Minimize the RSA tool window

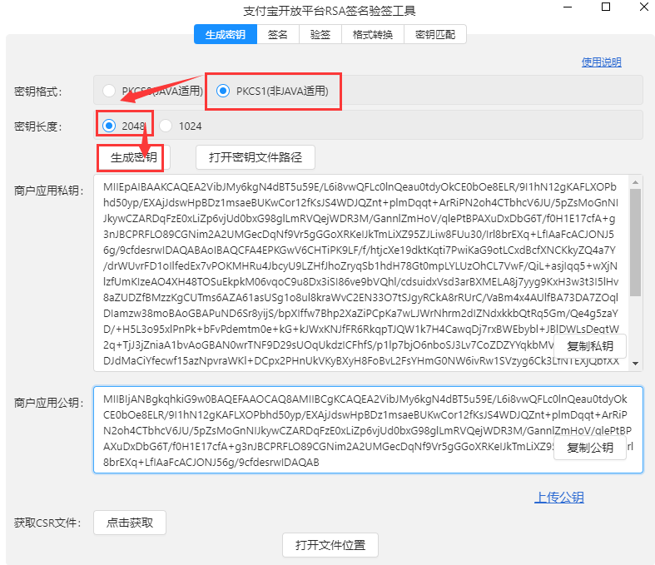pyautogui.click(x=568, y=7)
